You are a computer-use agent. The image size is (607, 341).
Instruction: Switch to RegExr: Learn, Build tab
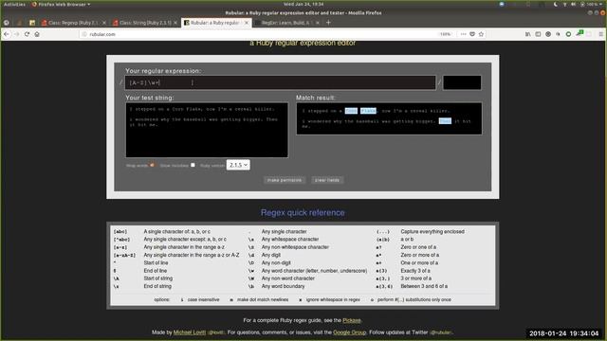coord(287,23)
